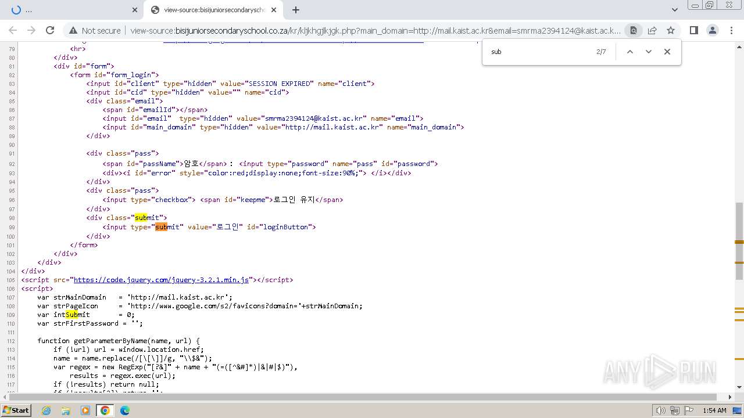Go forward to next page
This screenshot has width=744, height=418.
pos(31,30)
